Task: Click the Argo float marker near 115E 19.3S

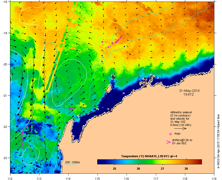Action: [102, 42]
